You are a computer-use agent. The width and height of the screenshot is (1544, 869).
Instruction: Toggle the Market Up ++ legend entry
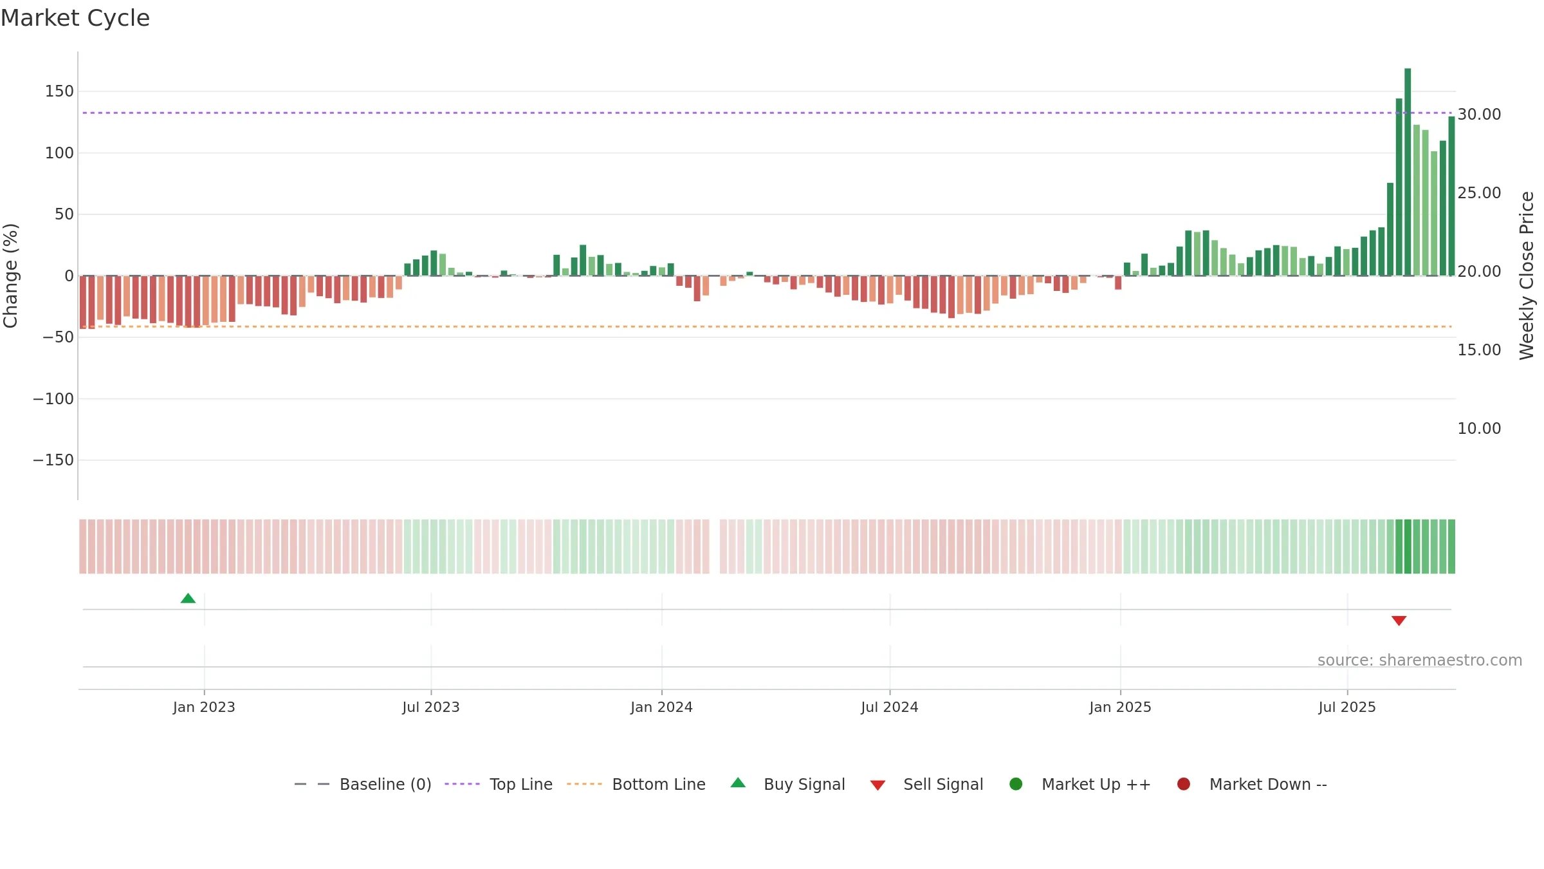coord(1080,784)
